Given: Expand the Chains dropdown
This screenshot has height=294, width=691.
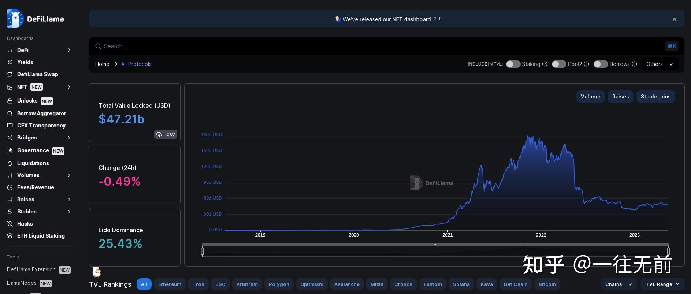Looking at the screenshot, I should [618, 284].
